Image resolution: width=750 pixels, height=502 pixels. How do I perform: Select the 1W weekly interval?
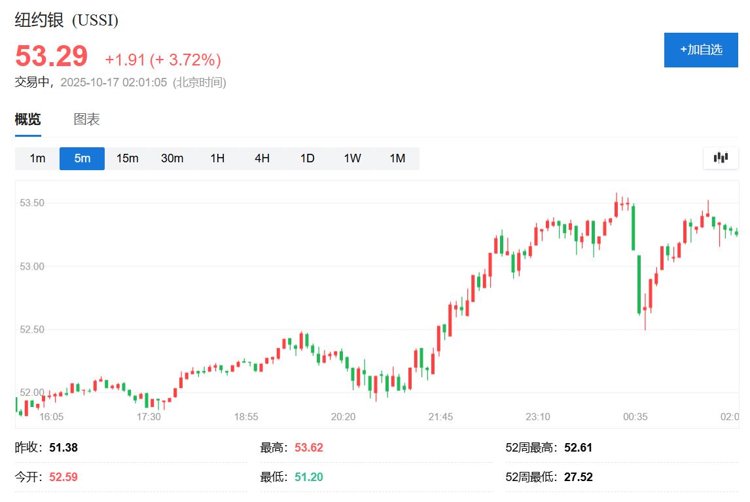[x=352, y=158]
